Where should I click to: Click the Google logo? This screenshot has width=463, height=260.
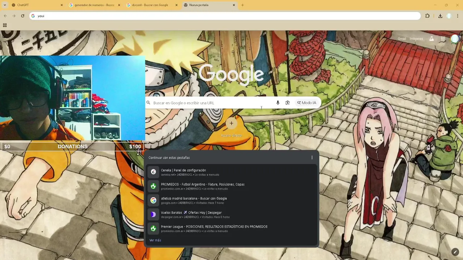pyautogui.click(x=231, y=74)
